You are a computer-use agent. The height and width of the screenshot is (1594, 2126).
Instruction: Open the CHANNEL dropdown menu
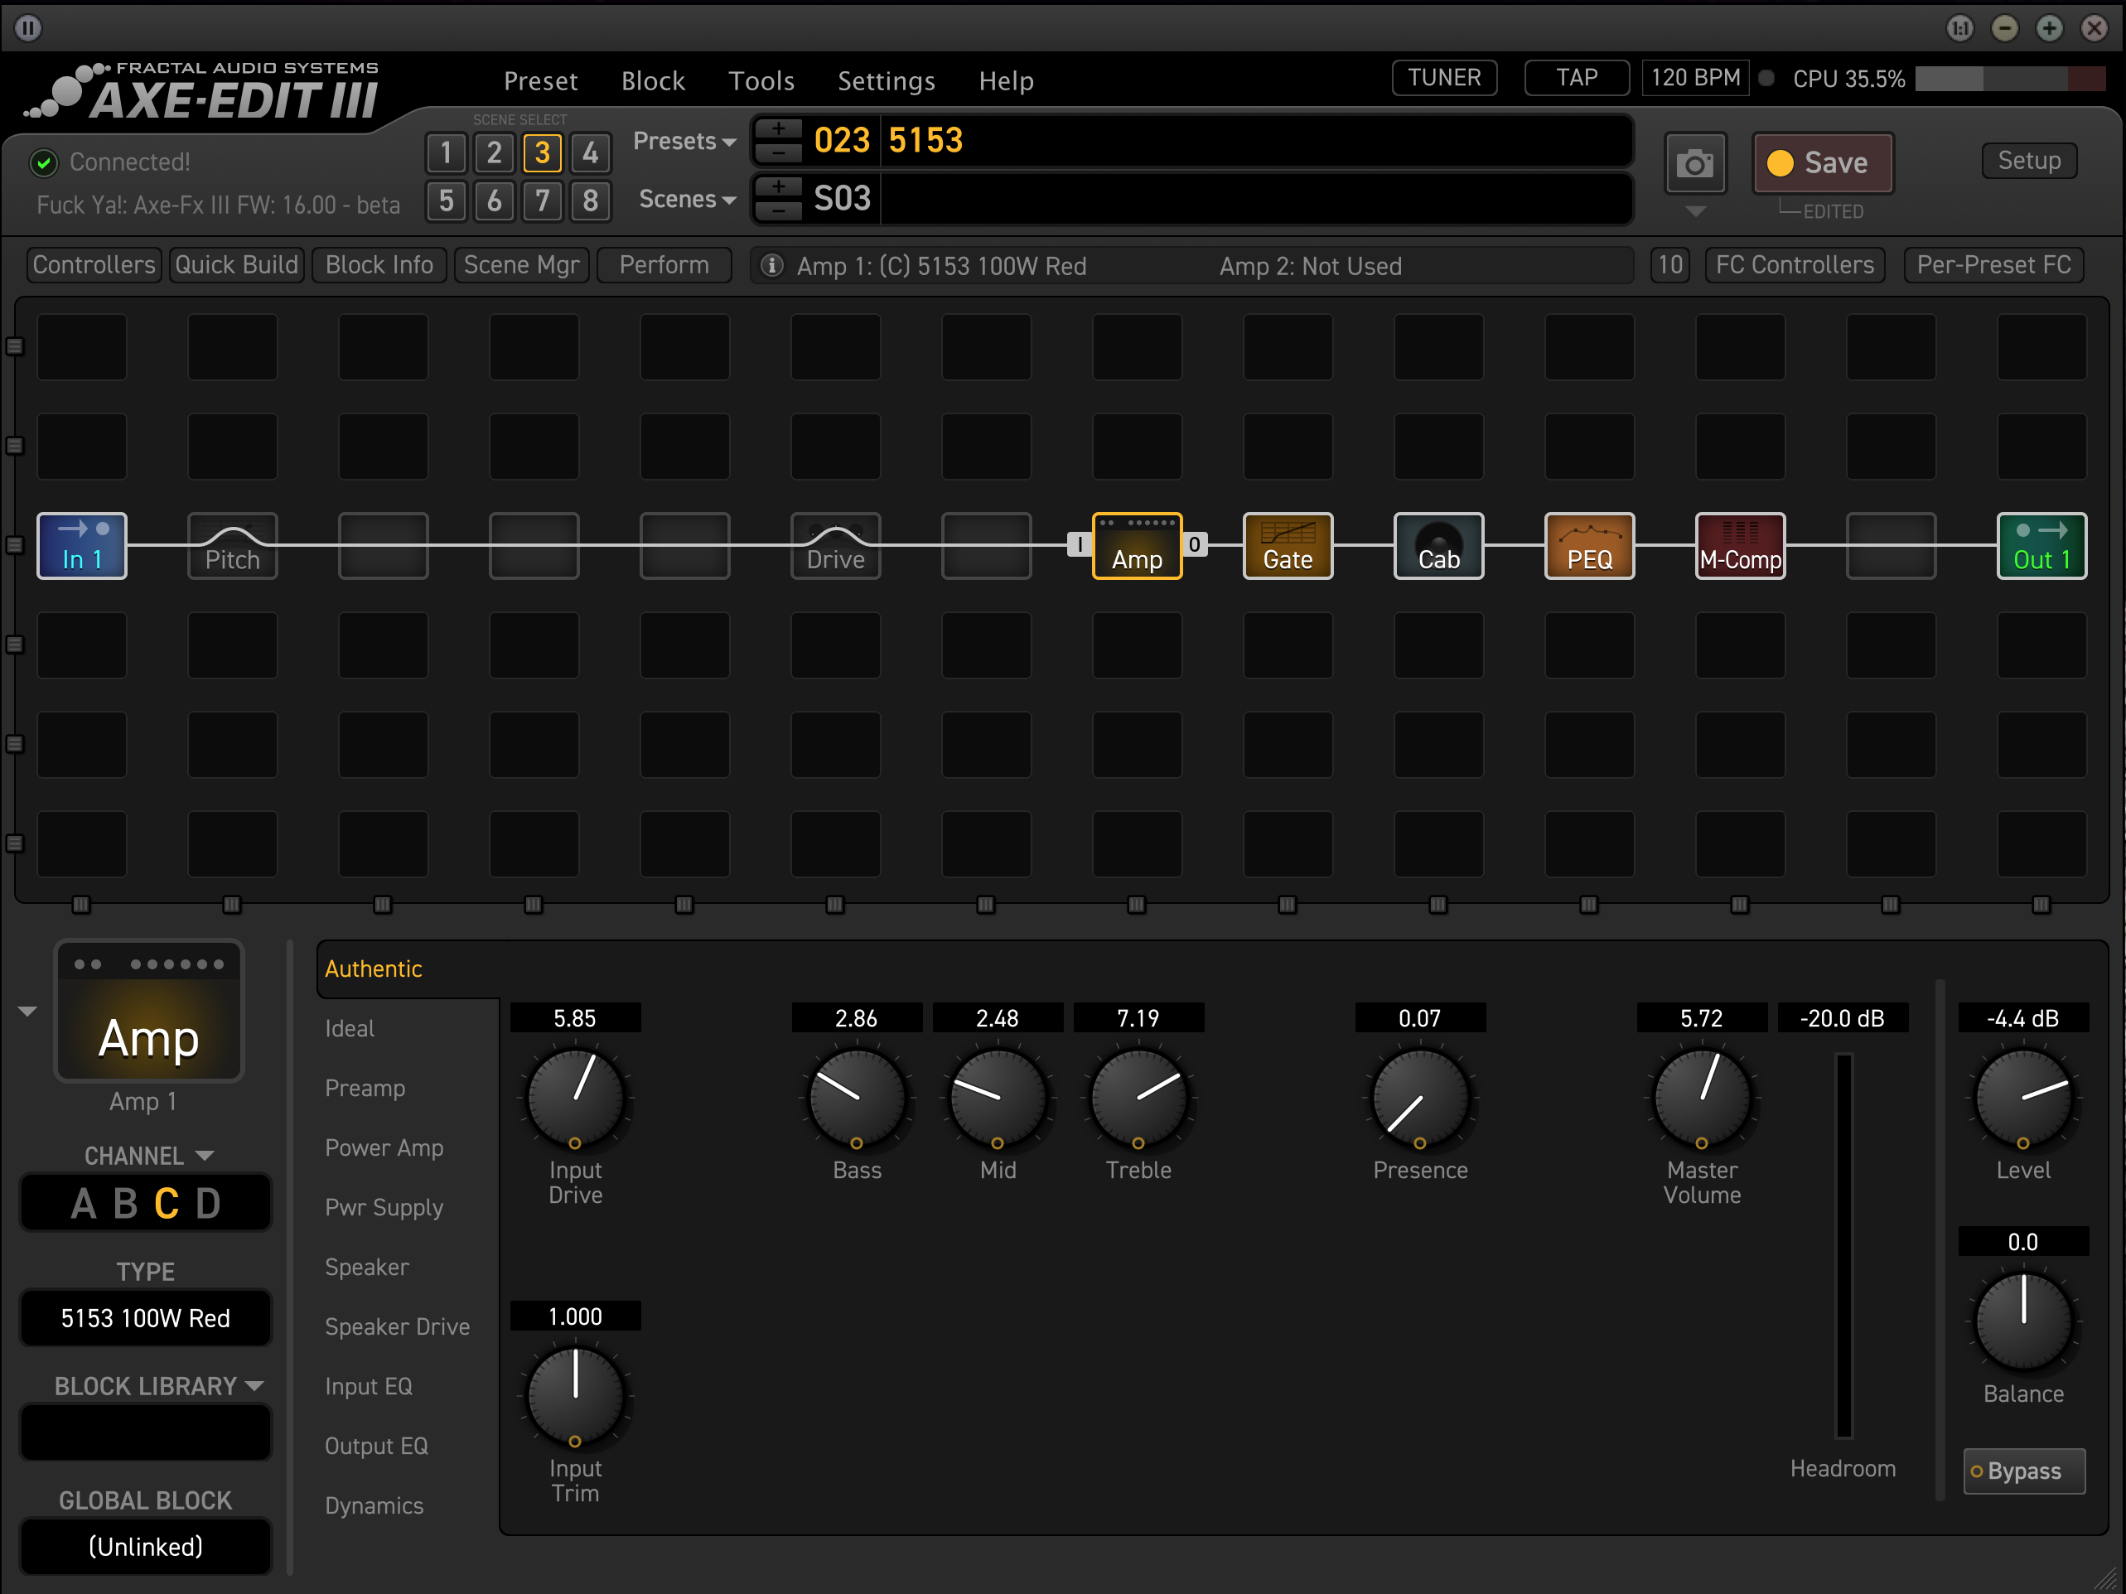[148, 1156]
